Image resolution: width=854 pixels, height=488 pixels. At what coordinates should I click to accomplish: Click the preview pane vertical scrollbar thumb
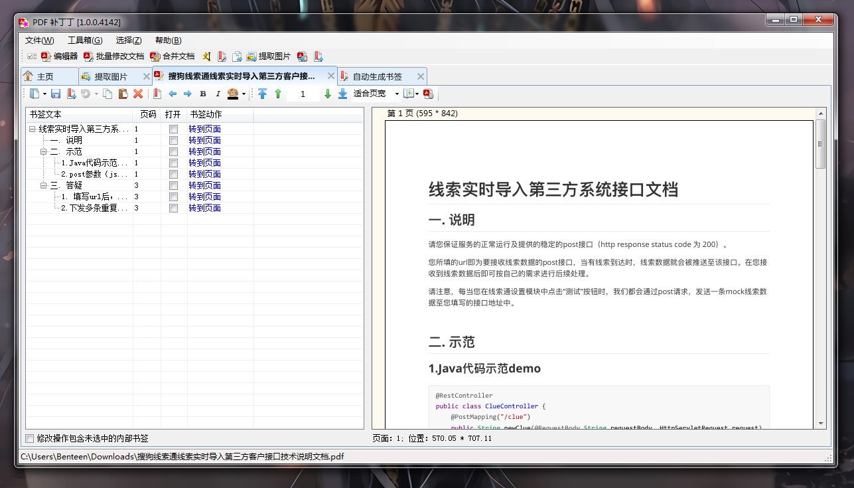point(821,143)
